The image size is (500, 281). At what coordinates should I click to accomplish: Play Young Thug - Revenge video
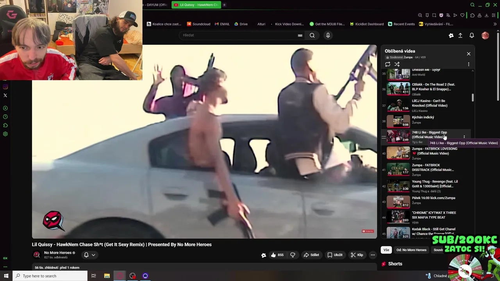(x=426, y=186)
